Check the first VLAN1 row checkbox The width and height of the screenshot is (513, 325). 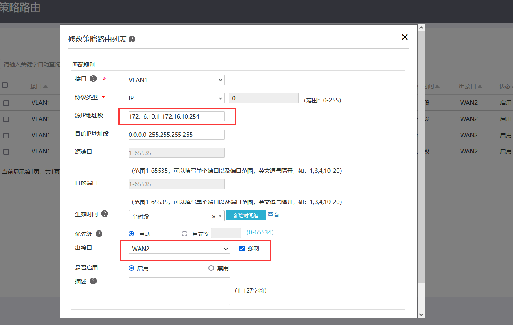pos(6,103)
